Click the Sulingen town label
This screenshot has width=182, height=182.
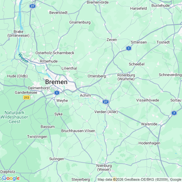point(56,159)
